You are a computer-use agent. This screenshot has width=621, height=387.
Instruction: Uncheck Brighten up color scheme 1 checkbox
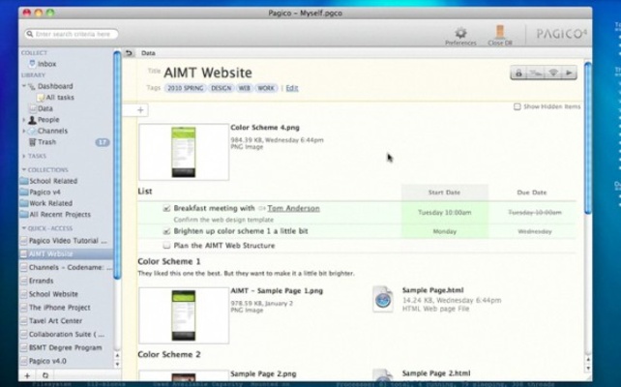166,231
